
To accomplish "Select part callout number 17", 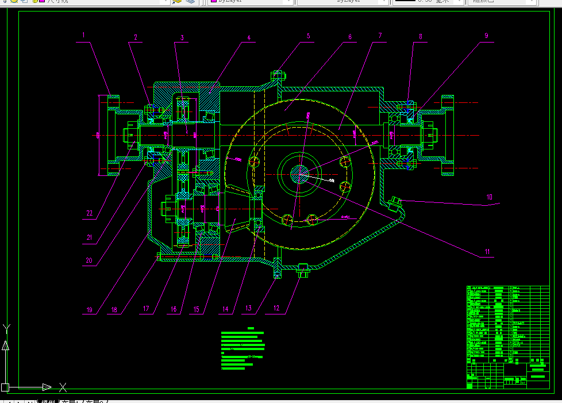I will 146,309.
